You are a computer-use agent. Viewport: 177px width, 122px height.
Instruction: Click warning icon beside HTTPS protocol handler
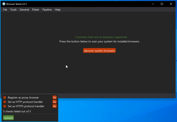5,106
